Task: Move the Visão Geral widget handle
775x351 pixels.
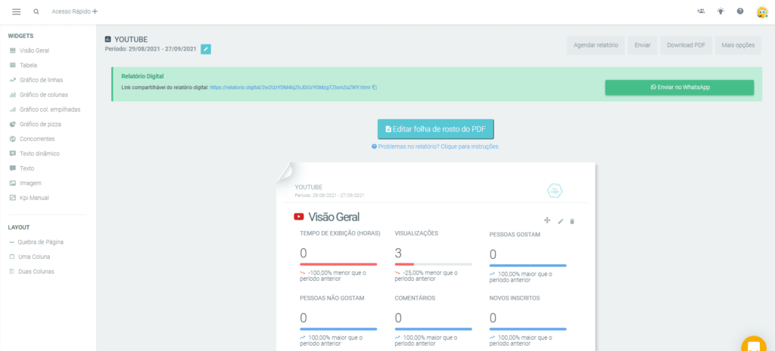Action: [547, 220]
